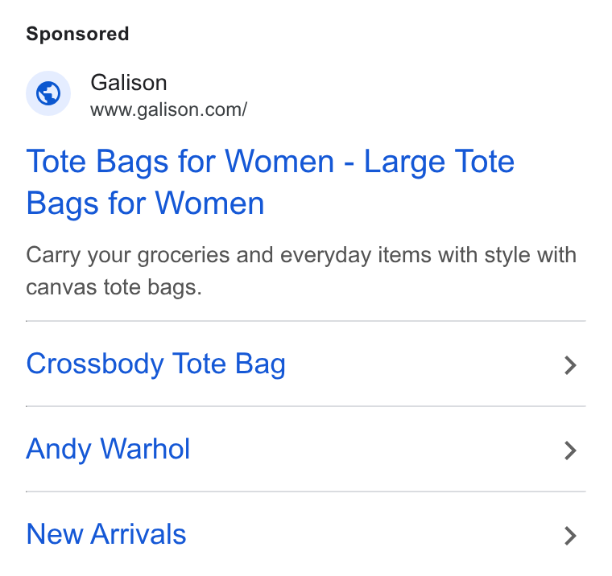Click the 'Carry your groceries' description line

point(301,256)
